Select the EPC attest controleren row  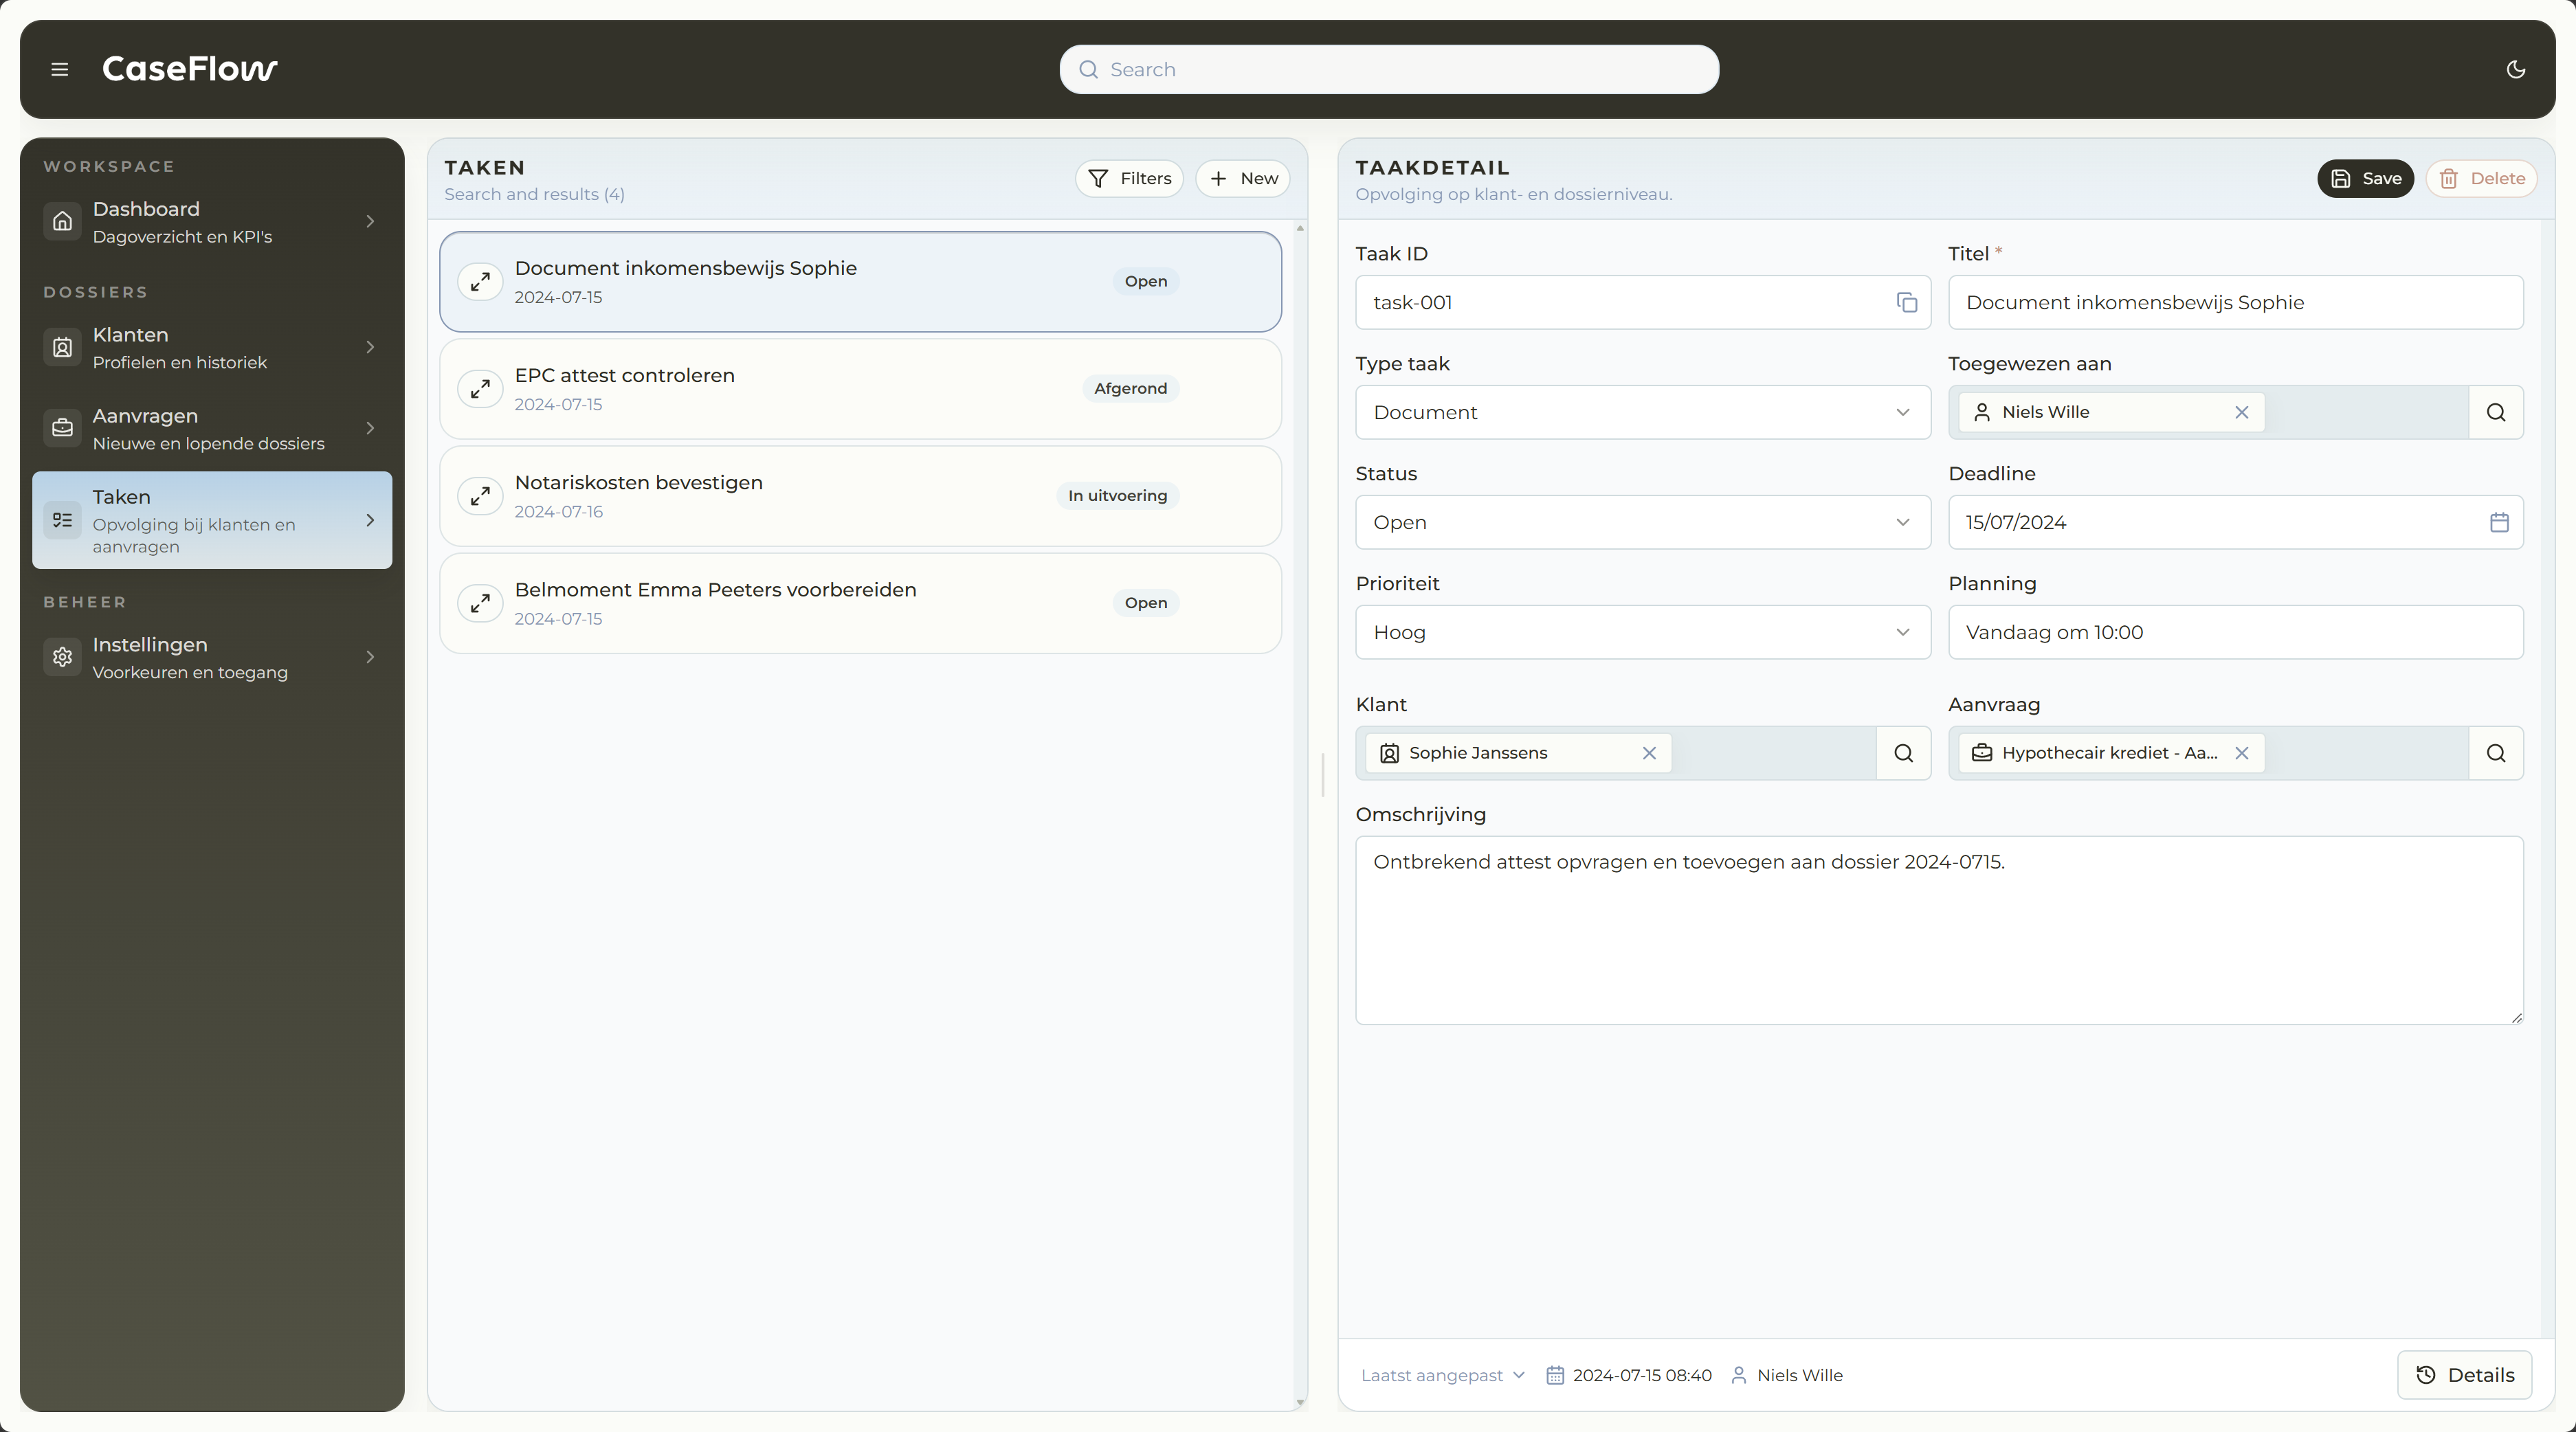click(860, 389)
